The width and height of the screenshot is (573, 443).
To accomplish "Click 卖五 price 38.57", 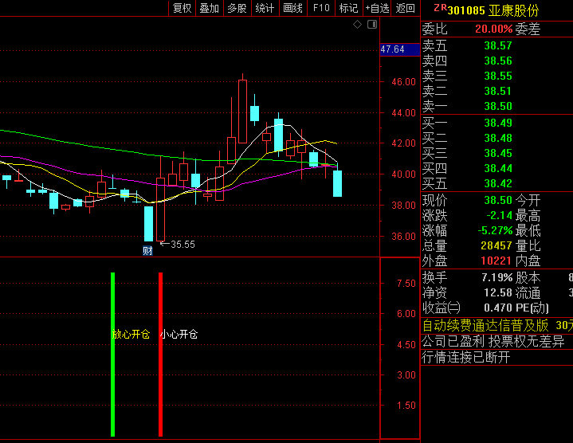I will click(498, 45).
